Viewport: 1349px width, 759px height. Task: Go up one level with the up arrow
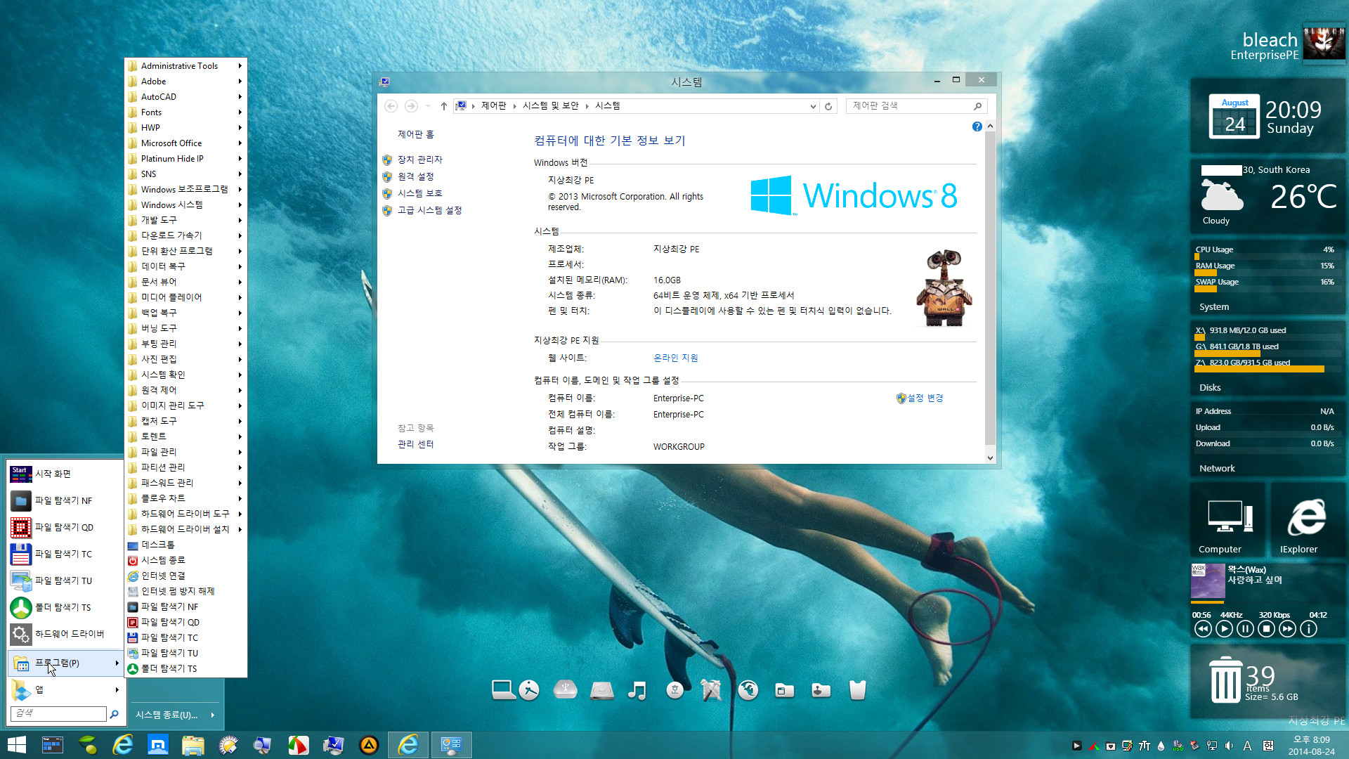443,106
